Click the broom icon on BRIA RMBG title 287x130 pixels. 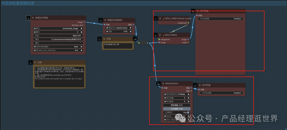coord(164,35)
